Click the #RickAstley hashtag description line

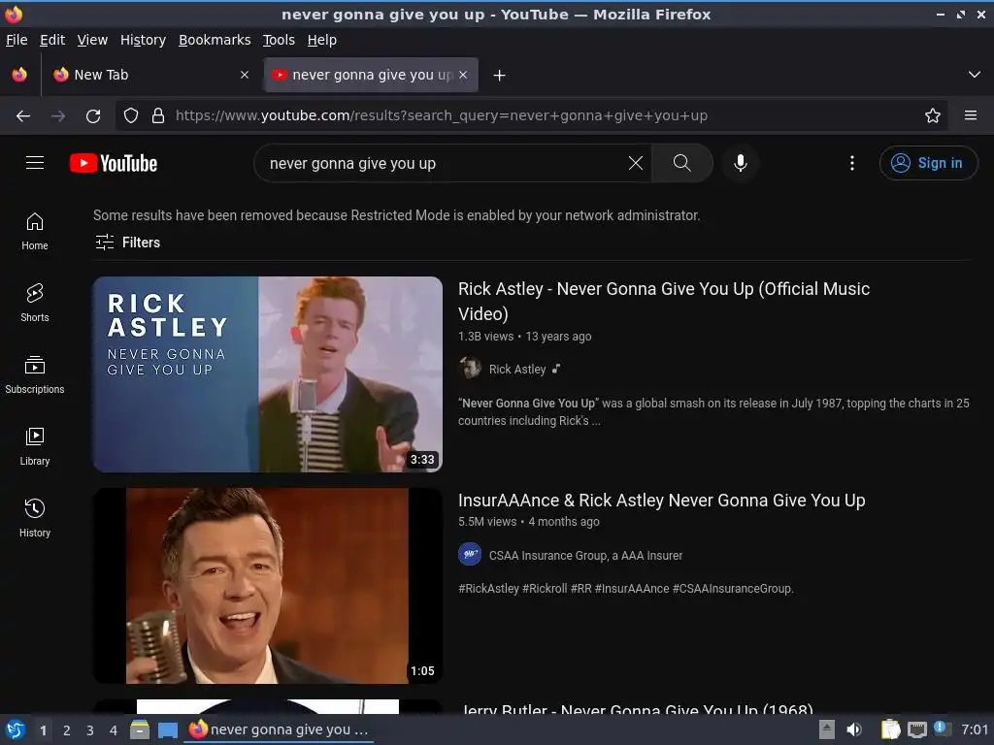pyautogui.click(x=626, y=589)
